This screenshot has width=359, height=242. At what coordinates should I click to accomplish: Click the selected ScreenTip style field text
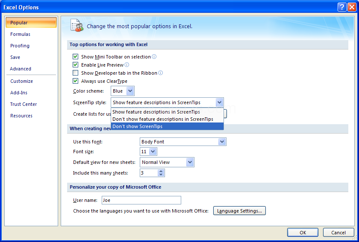point(156,102)
